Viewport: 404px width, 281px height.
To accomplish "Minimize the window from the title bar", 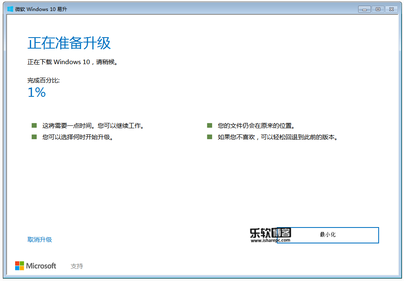I will click(x=364, y=9).
